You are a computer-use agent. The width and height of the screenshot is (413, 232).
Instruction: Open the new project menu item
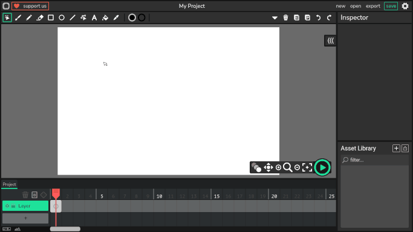click(x=340, y=6)
